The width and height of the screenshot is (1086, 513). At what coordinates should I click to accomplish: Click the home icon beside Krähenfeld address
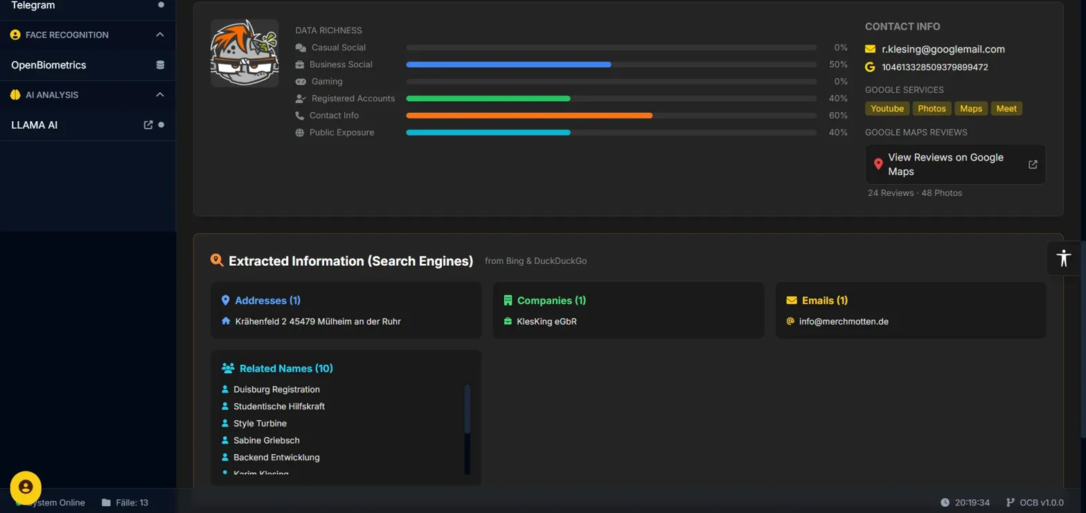(x=226, y=321)
